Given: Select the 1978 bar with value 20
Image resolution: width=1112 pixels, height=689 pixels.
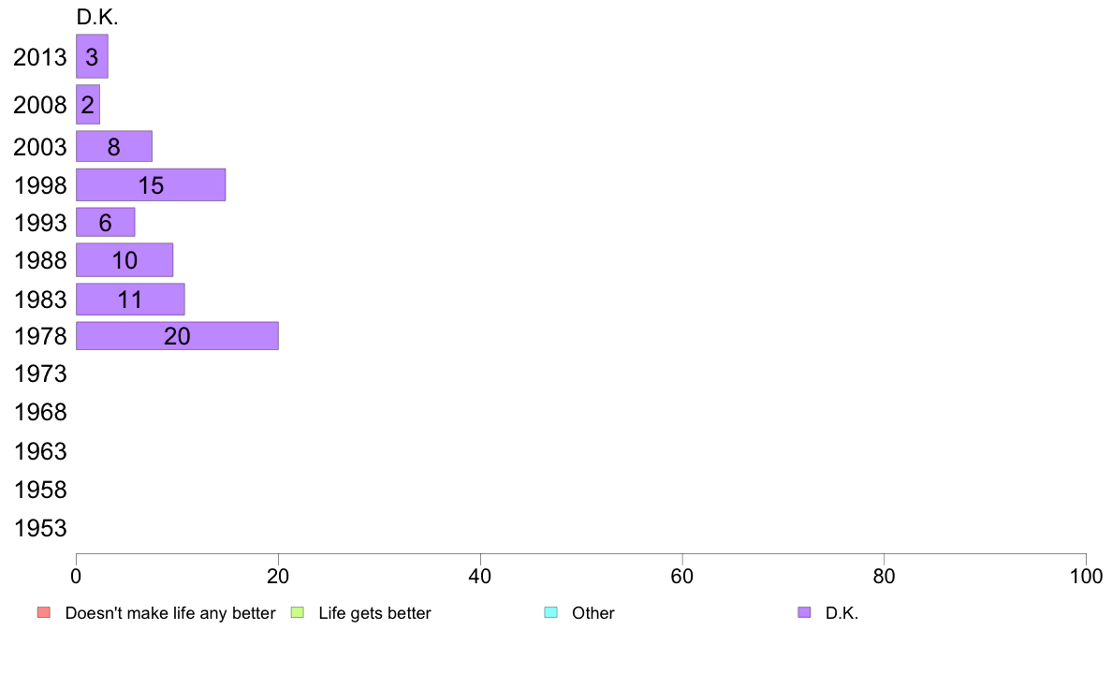Looking at the screenshot, I should pos(177,336).
